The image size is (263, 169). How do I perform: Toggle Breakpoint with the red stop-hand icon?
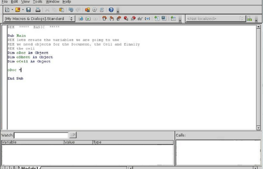tap(126, 18)
